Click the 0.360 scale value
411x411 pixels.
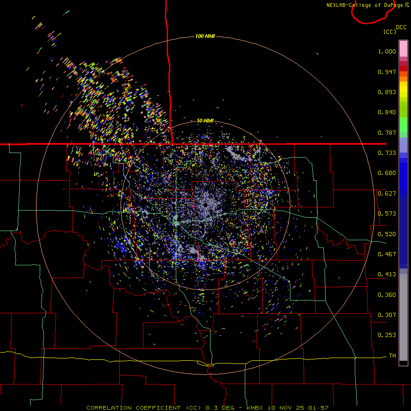(387, 295)
